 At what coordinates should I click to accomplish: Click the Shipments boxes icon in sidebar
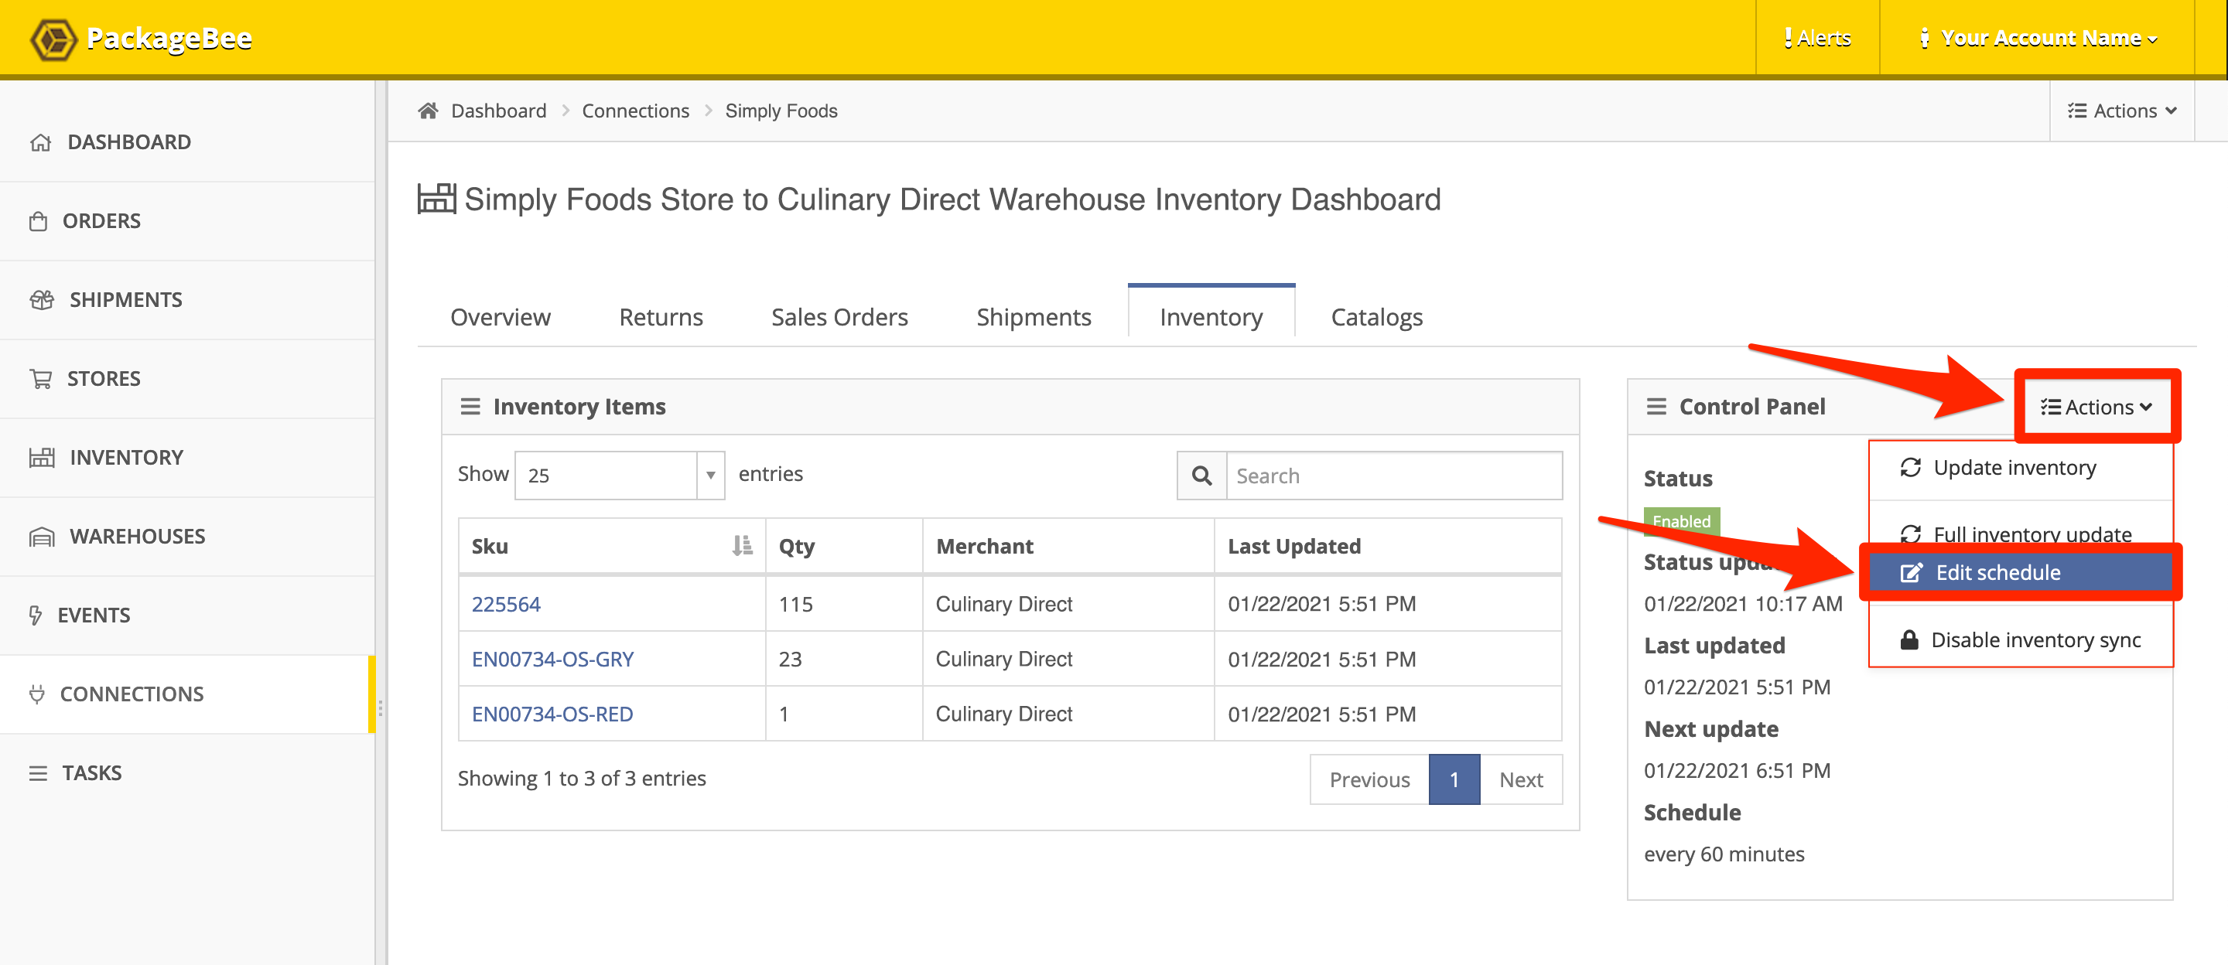(x=42, y=300)
